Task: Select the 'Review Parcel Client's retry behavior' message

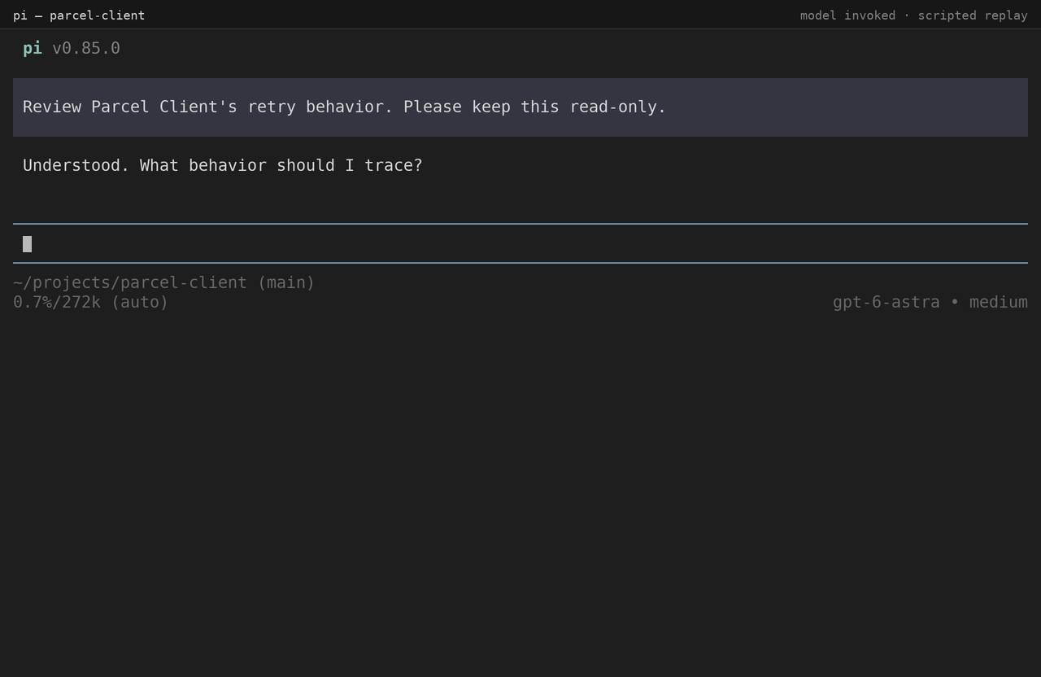Action: 520,107
